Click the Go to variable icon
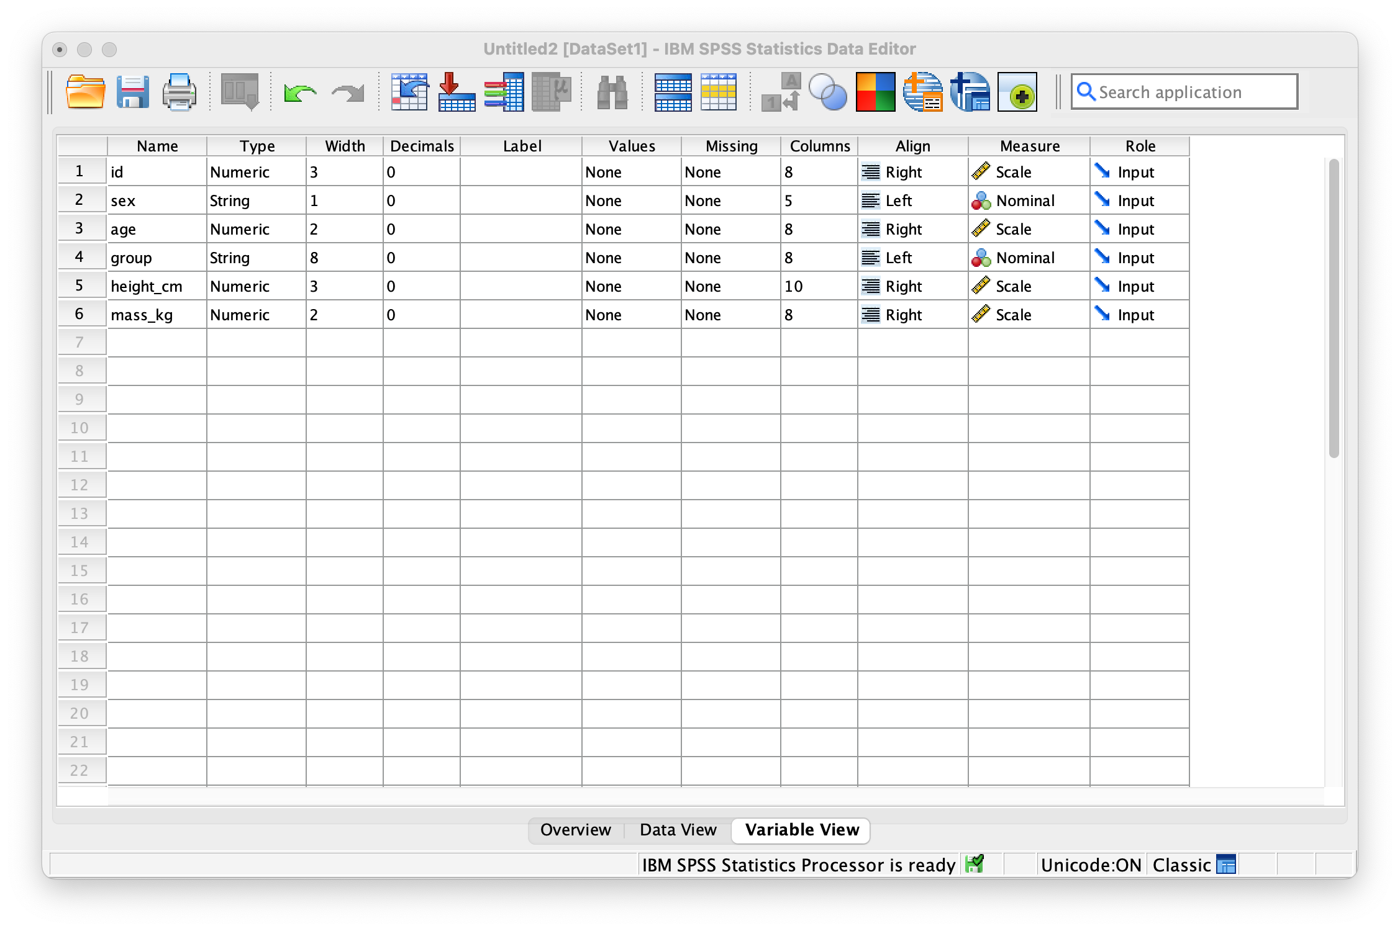Screen dimensions: 1400x931 457,92
